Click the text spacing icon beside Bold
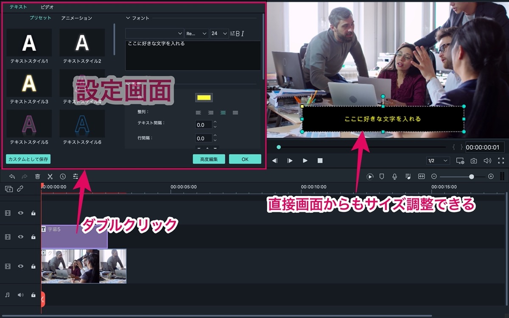Viewport: 509px width, 318px height. [x=232, y=33]
